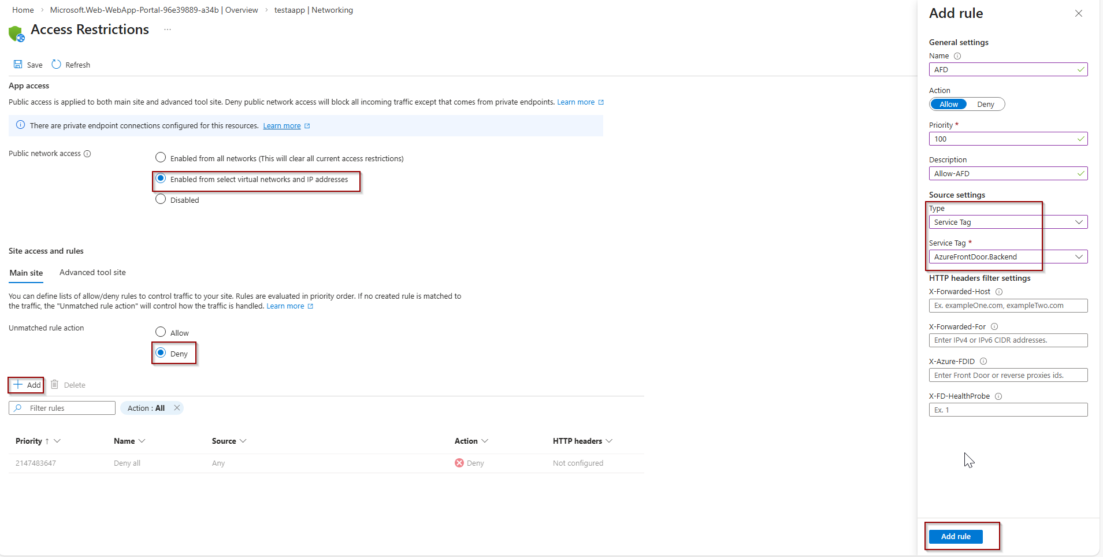This screenshot has height=557, width=1103.
Task: Select Enabled from all networks option
Action: tap(161, 157)
